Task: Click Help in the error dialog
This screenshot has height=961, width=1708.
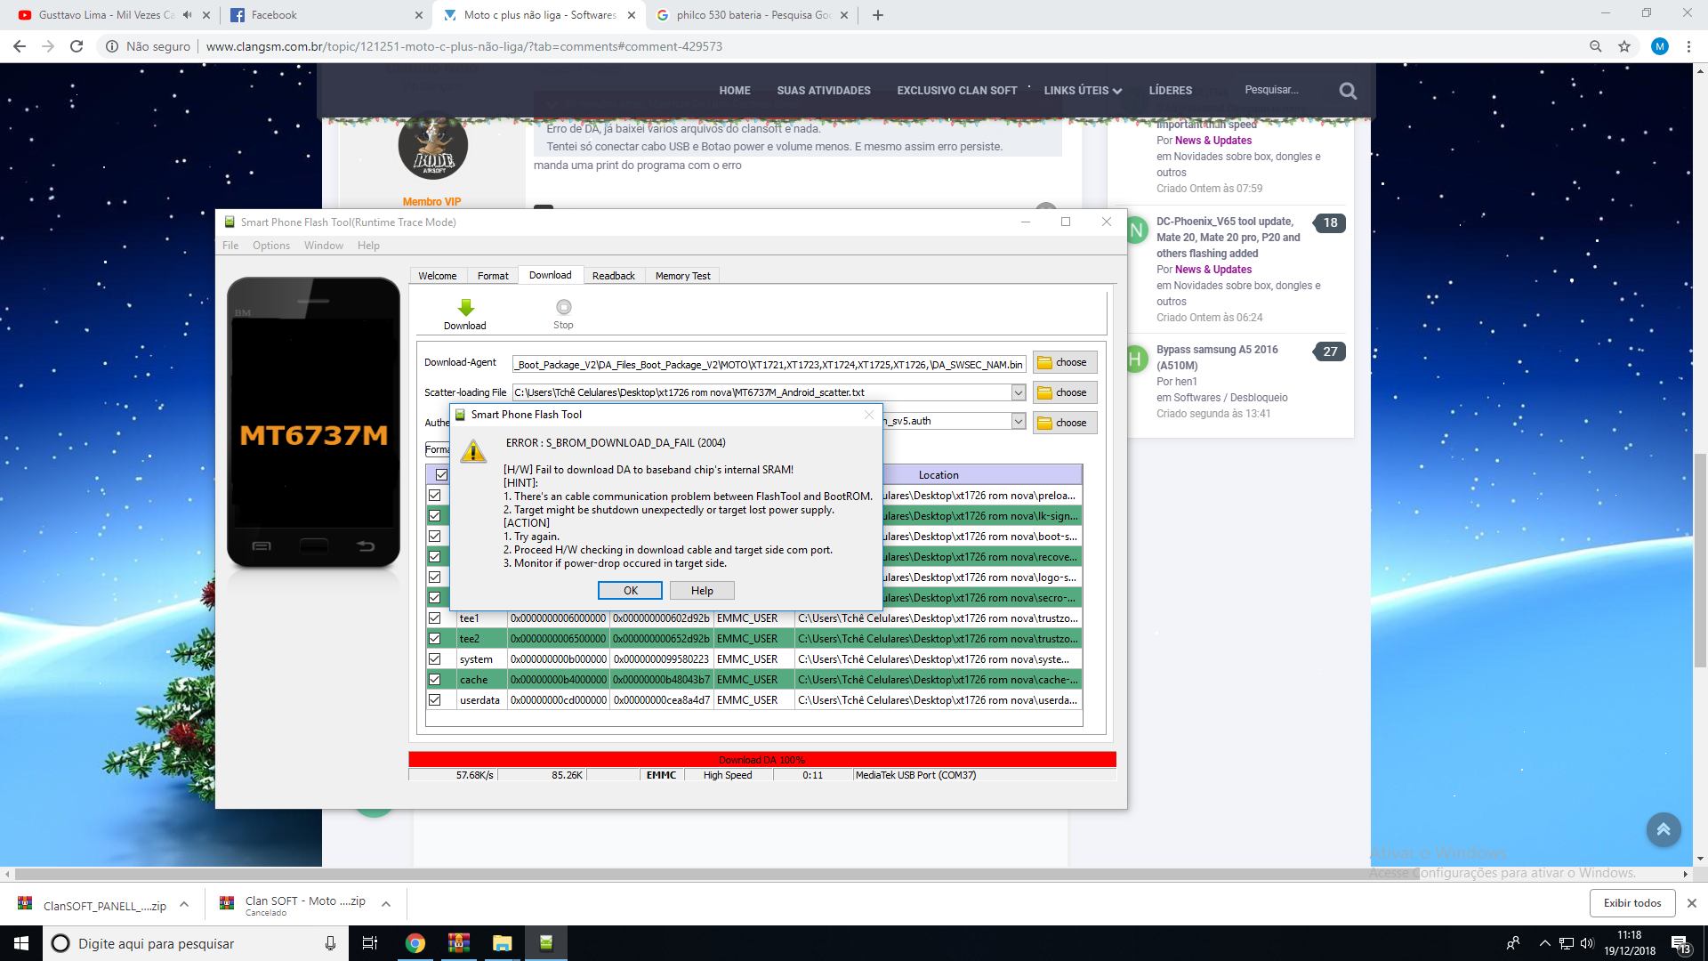Action: coord(702,591)
